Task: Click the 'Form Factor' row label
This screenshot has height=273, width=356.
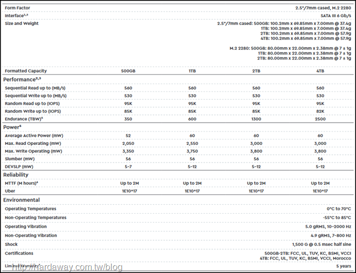Action: click(x=17, y=8)
